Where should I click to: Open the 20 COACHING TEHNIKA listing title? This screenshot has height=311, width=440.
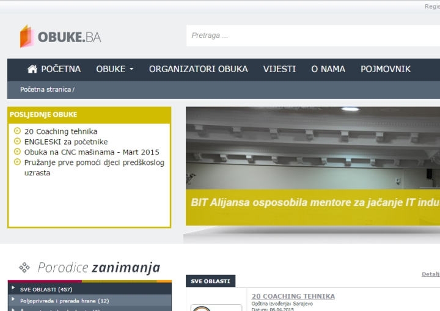pos(293,296)
